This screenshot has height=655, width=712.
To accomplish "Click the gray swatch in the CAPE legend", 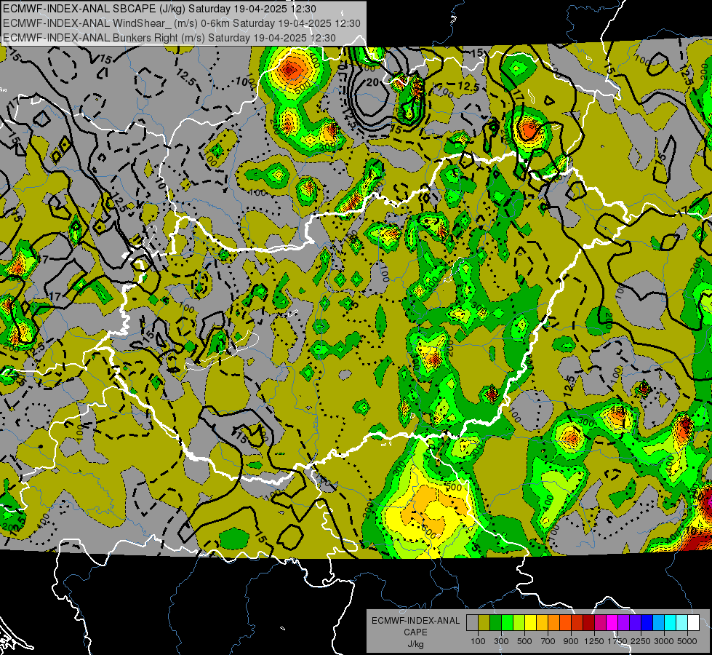I will pos(472,623).
